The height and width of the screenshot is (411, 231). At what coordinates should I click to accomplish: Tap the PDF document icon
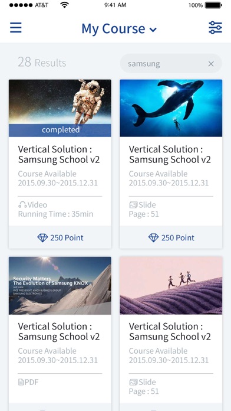pos(21,382)
